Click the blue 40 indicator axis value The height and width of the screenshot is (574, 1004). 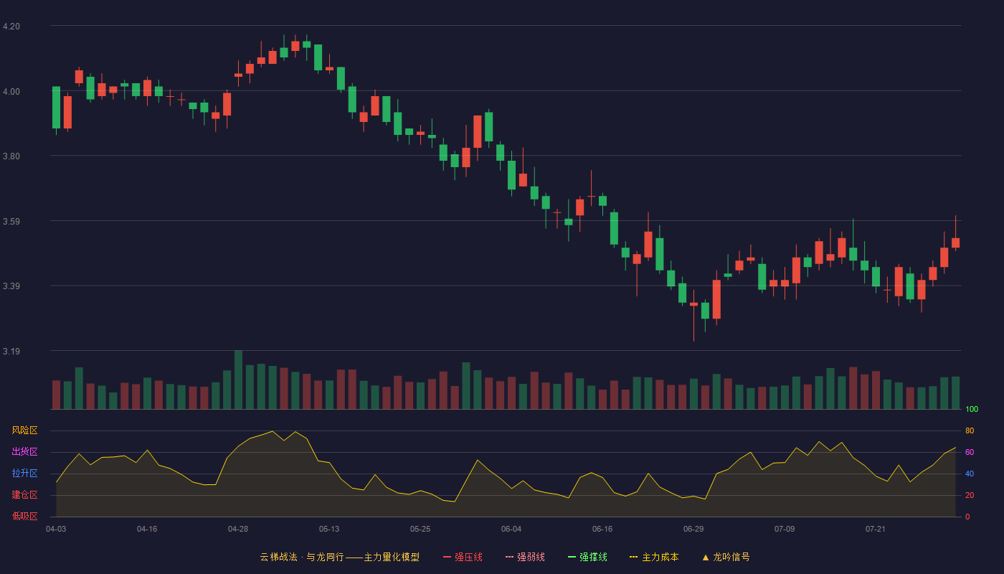pyautogui.click(x=970, y=474)
